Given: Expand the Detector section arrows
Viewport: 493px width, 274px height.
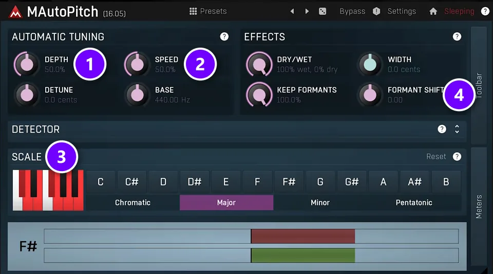Looking at the screenshot, I should coord(457,129).
